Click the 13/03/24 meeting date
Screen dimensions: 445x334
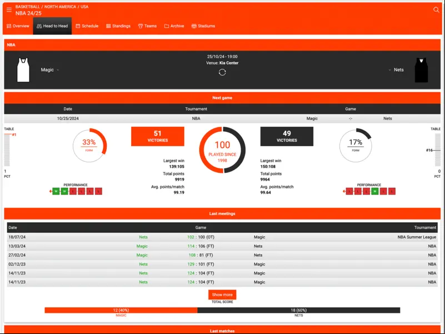click(x=17, y=246)
